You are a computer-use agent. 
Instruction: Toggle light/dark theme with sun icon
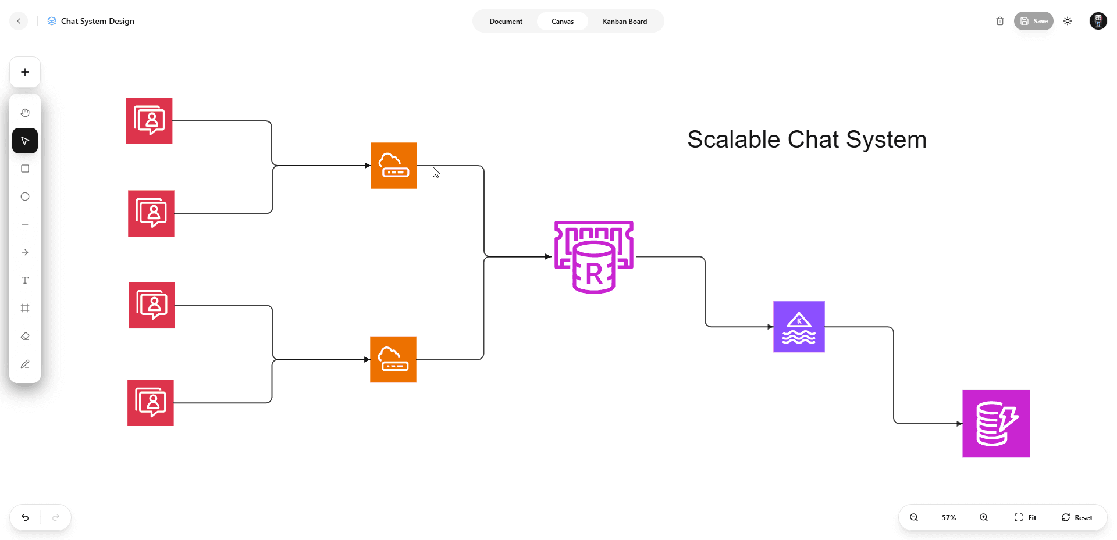[1068, 21]
